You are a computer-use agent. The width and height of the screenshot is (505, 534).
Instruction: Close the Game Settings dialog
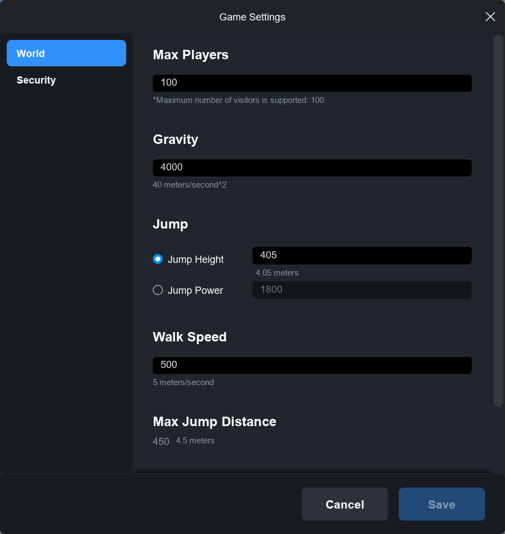point(490,17)
